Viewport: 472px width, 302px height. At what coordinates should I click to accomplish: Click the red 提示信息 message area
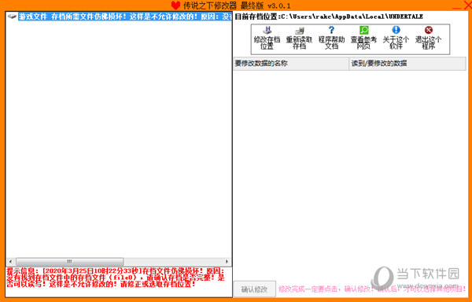tap(116, 278)
